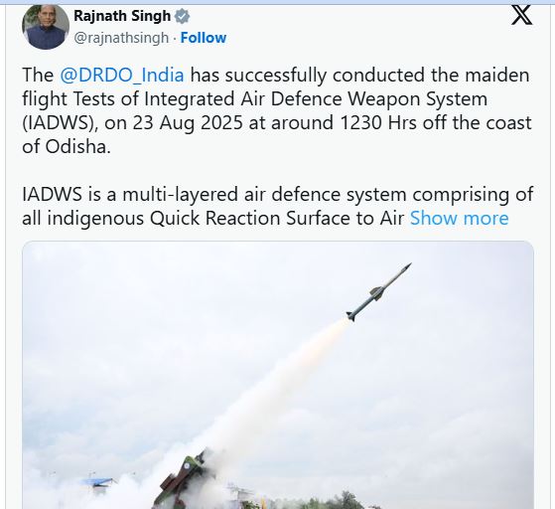Expand the post with Show more
The width and height of the screenshot is (555, 509).
coord(459,218)
